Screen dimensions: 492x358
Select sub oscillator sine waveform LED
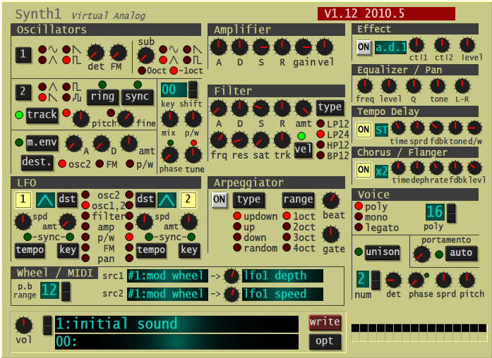pos(163,49)
